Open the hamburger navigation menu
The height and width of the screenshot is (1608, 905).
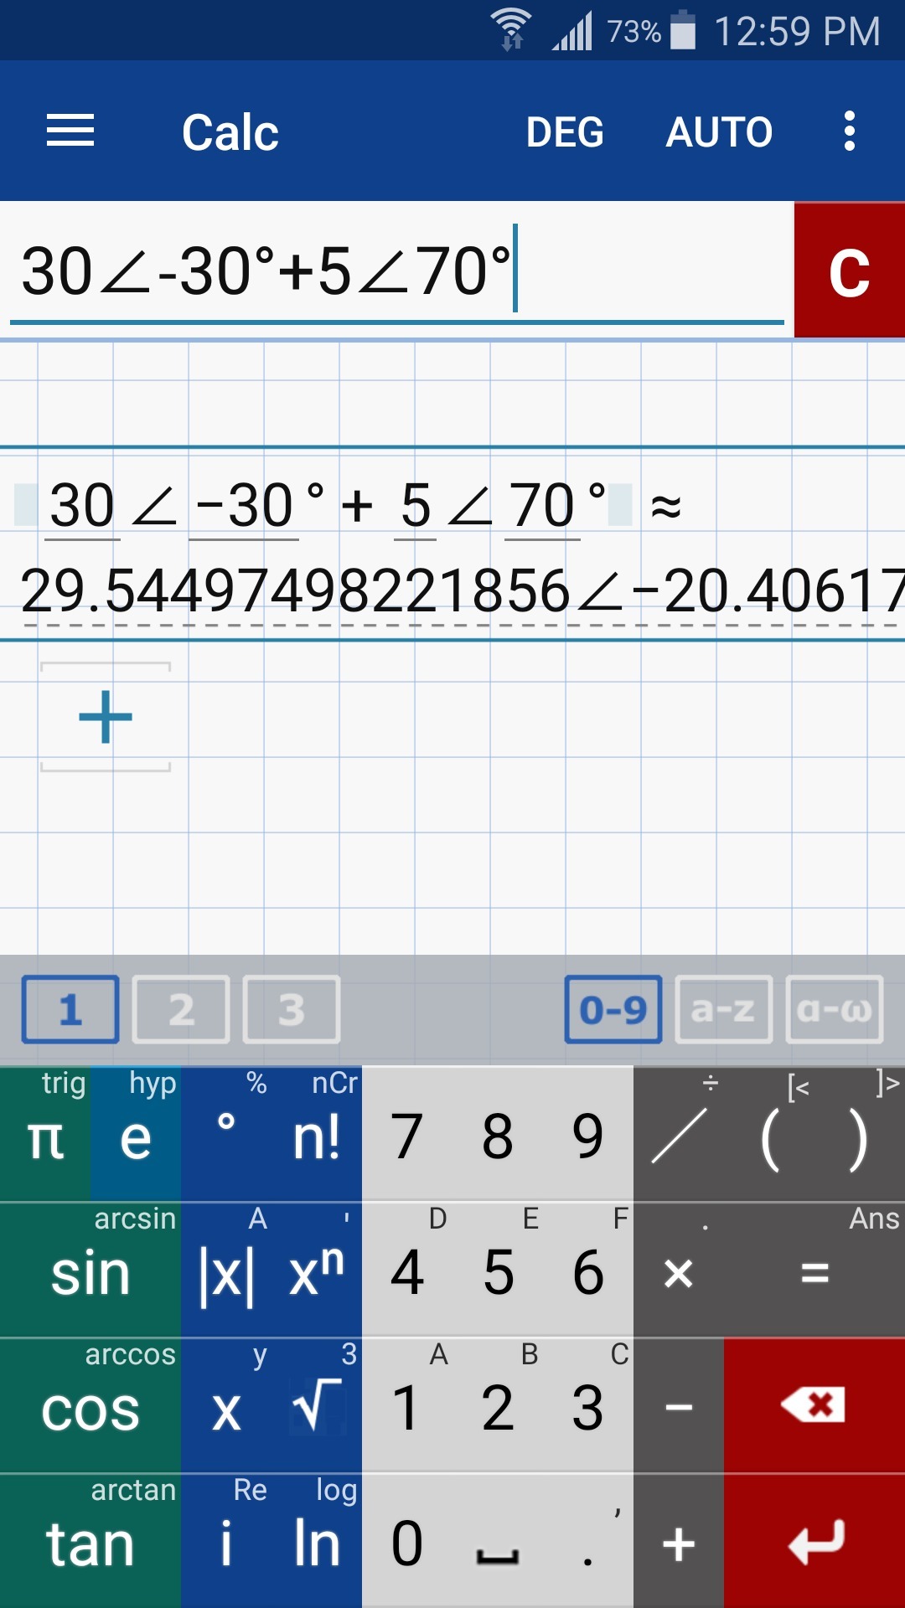70,131
